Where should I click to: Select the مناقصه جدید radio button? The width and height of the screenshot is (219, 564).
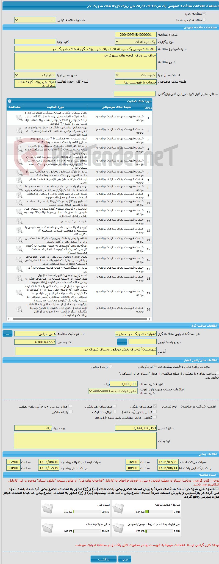tap(204, 14)
